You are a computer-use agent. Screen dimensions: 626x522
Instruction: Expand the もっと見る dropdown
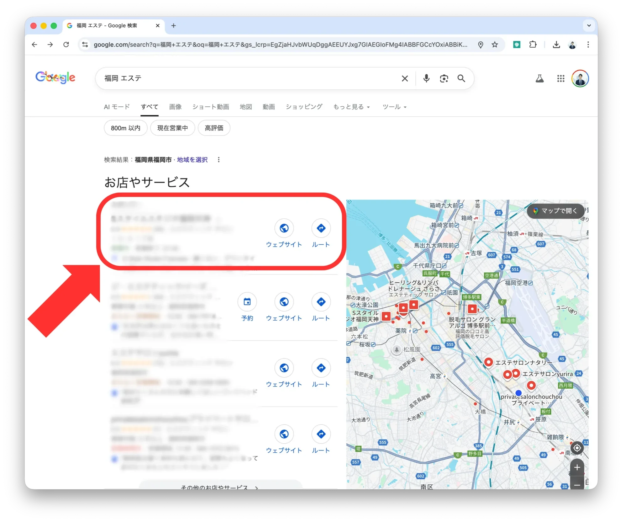[x=351, y=107]
